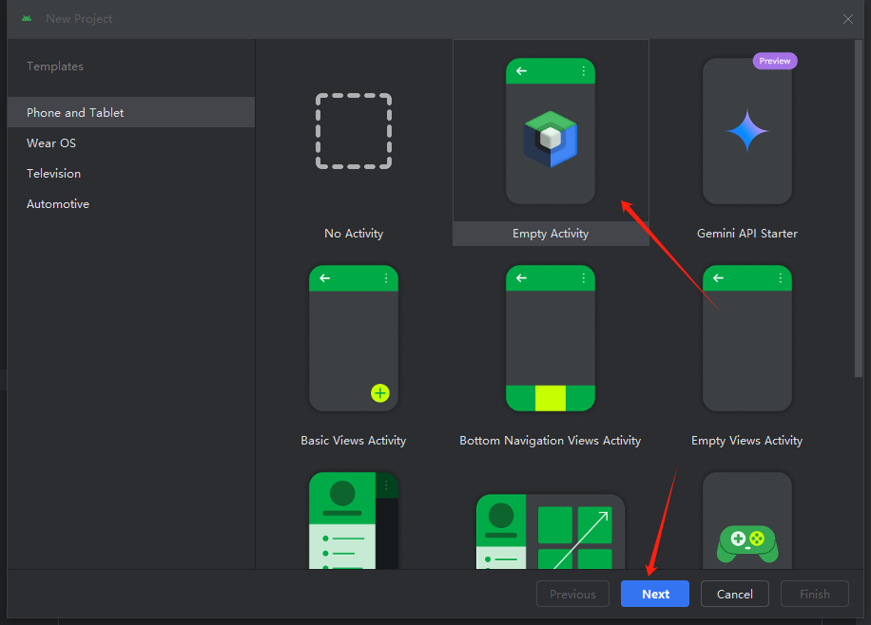
Task: Select the profile list drawer template
Action: (x=354, y=521)
